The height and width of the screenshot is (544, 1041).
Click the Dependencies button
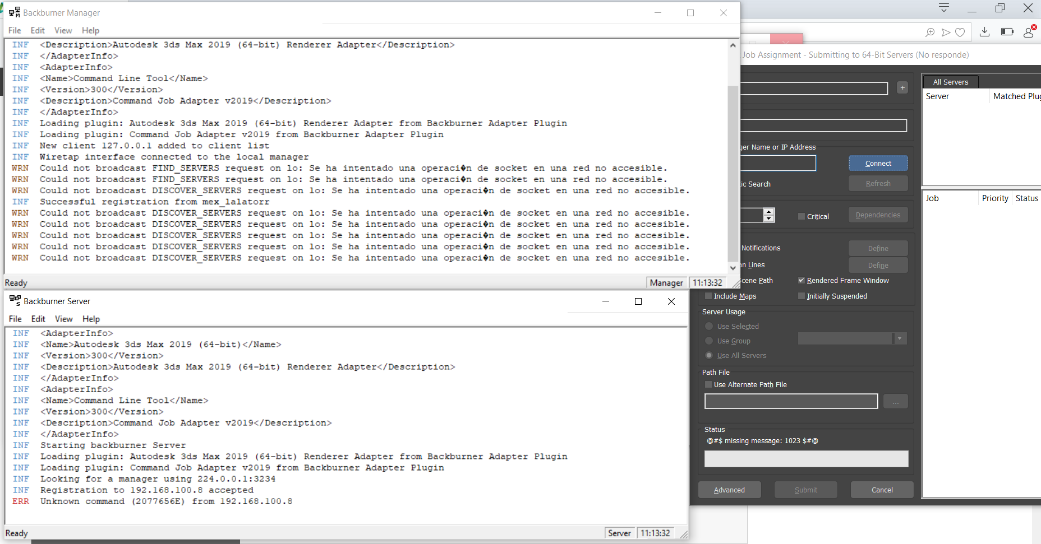point(878,215)
